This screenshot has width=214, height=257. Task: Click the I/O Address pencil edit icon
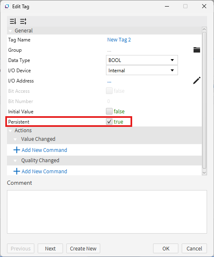pyautogui.click(x=197, y=80)
